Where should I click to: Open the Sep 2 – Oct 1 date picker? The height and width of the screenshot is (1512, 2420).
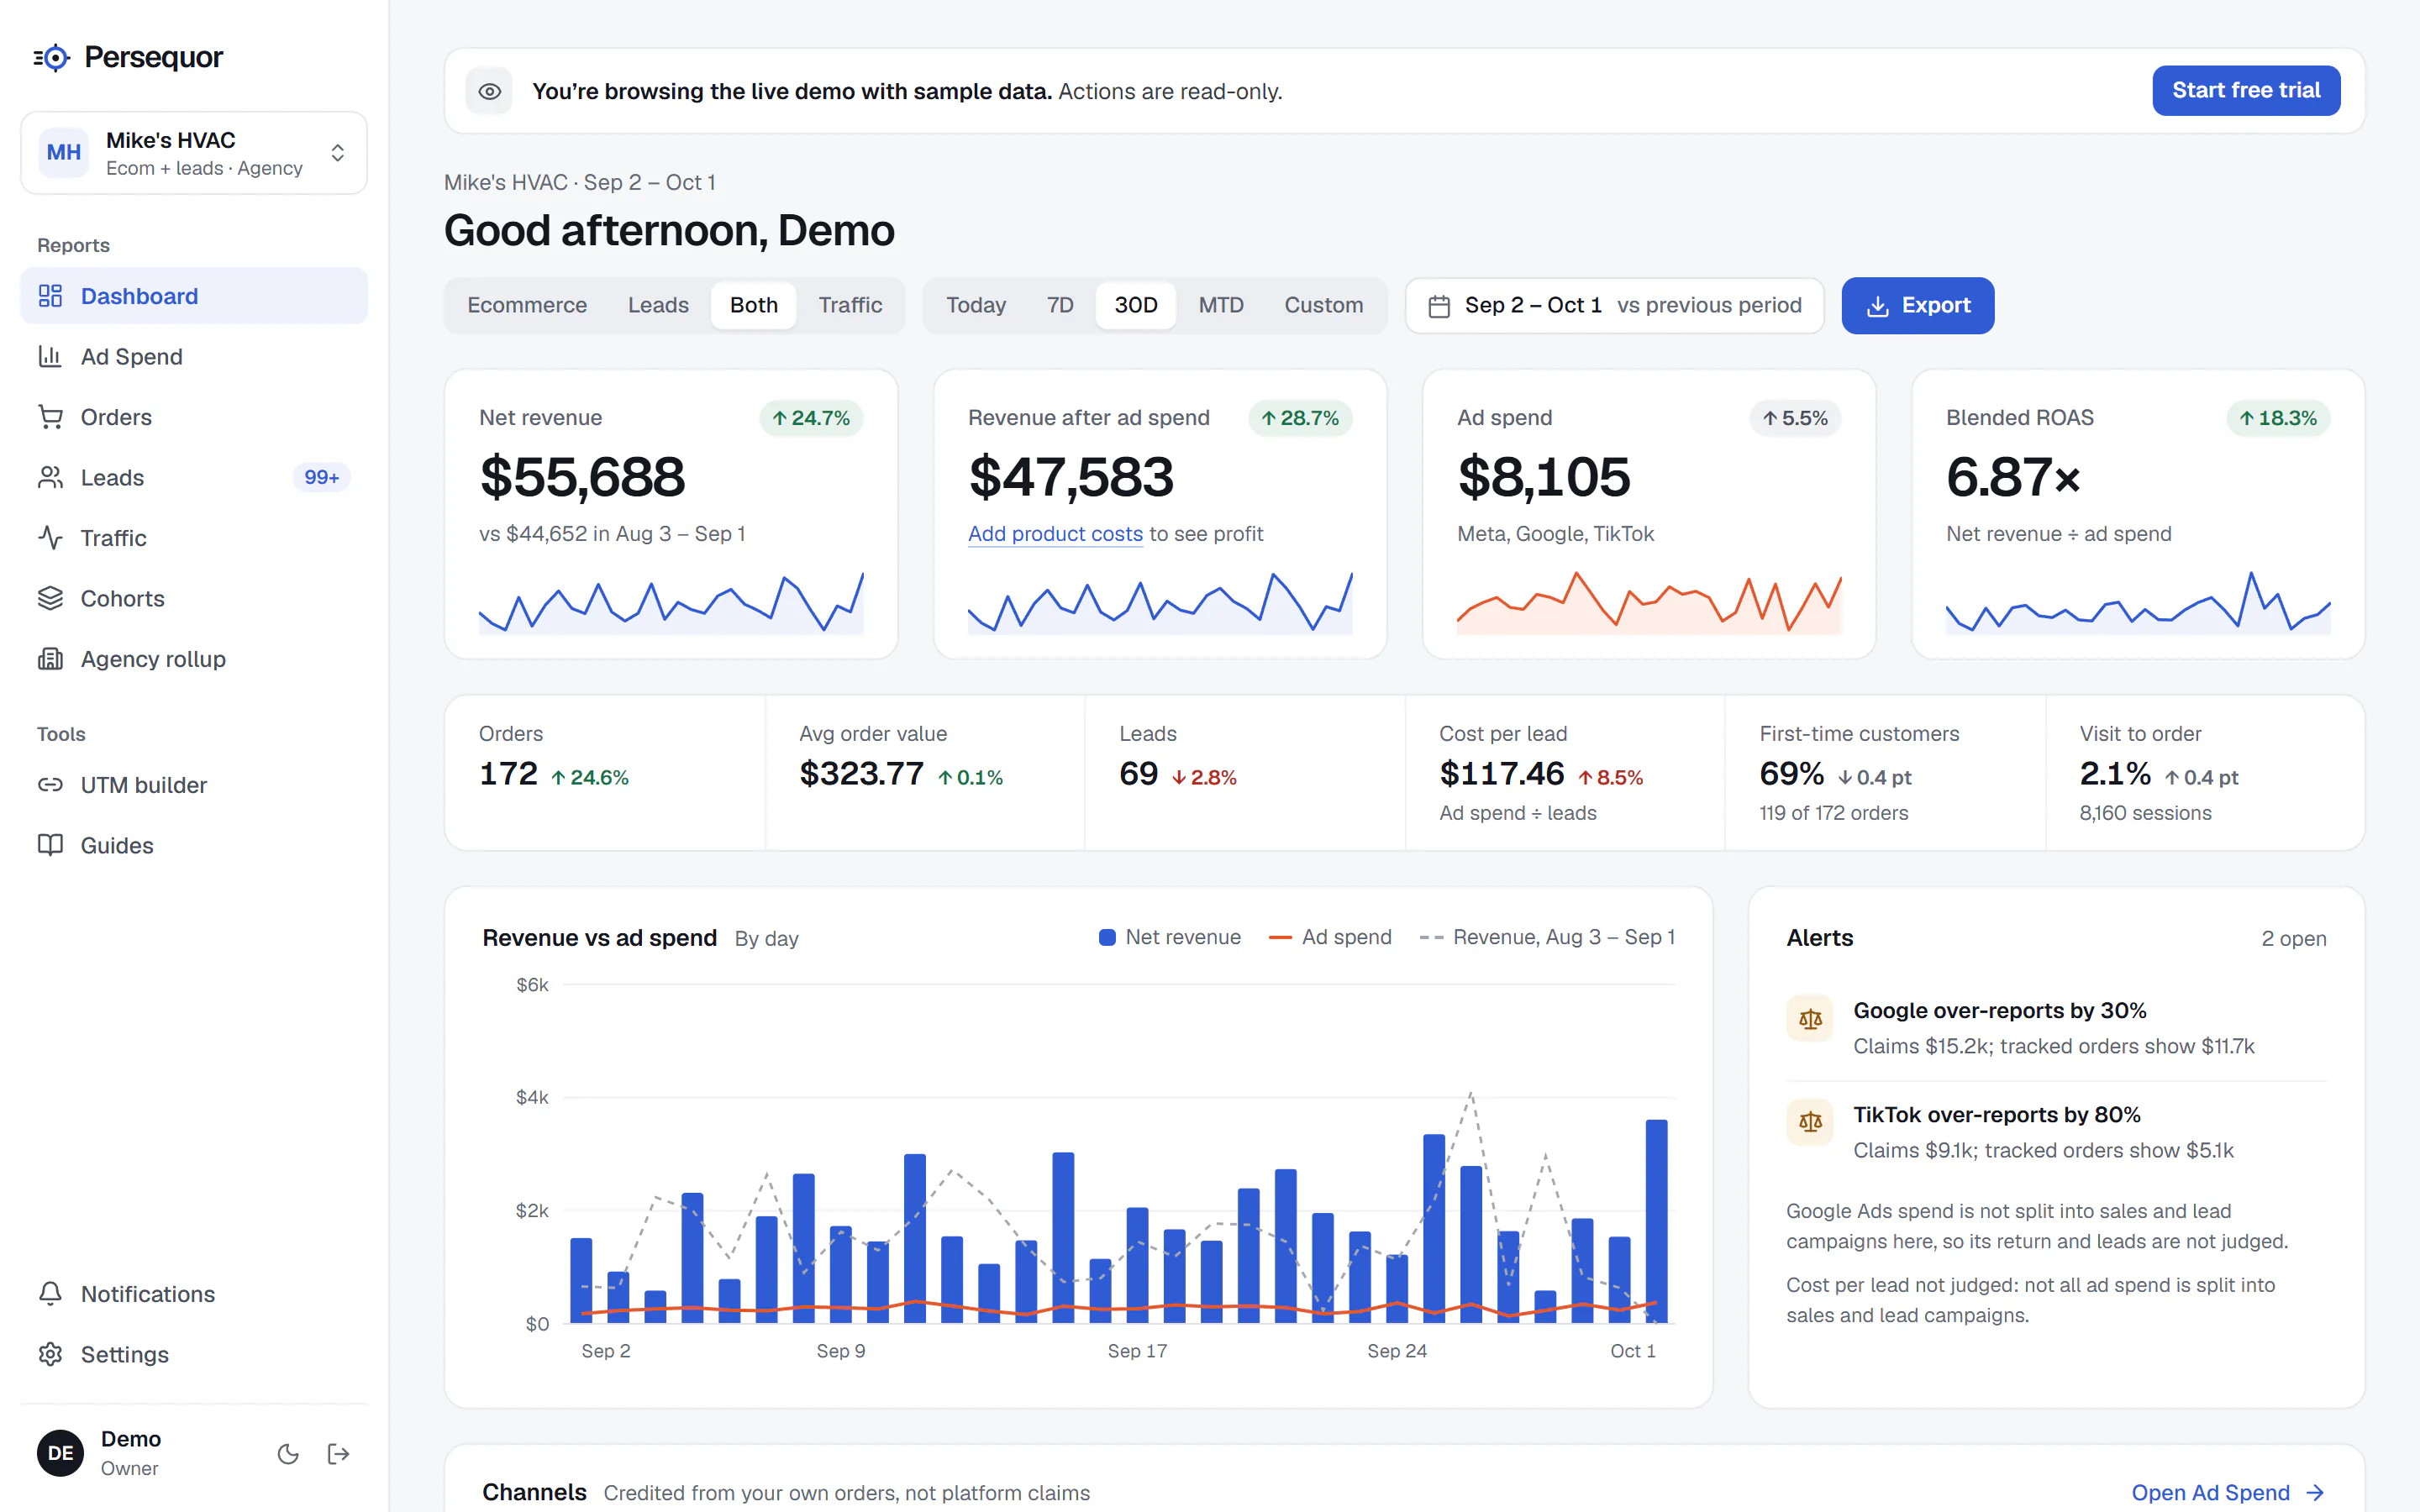pyautogui.click(x=1614, y=306)
